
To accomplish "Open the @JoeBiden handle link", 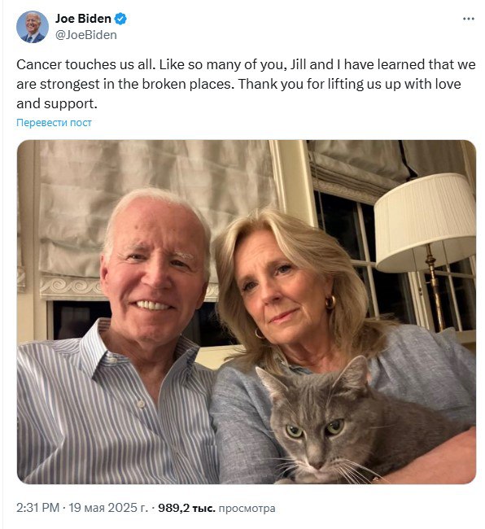I will click(x=86, y=35).
